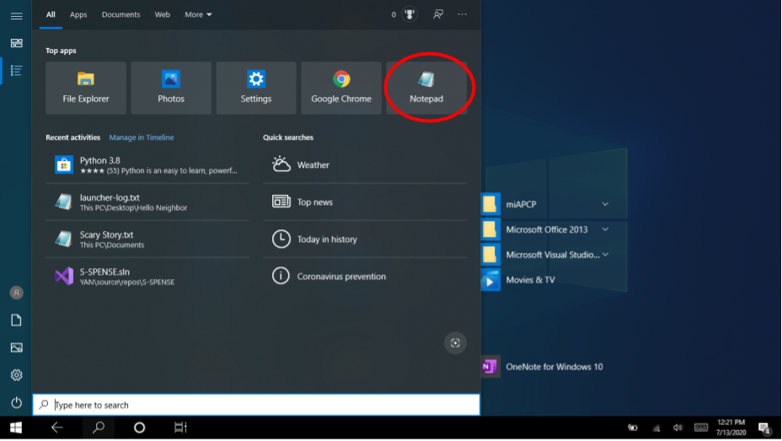Open the File Explorer top app tile
The image size is (782, 441).
point(86,88)
